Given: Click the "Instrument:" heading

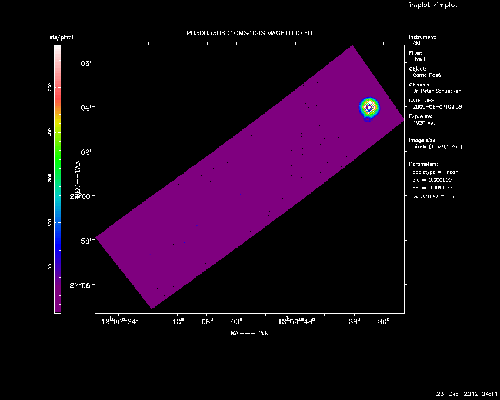Looking at the screenshot, I should 422,37.
